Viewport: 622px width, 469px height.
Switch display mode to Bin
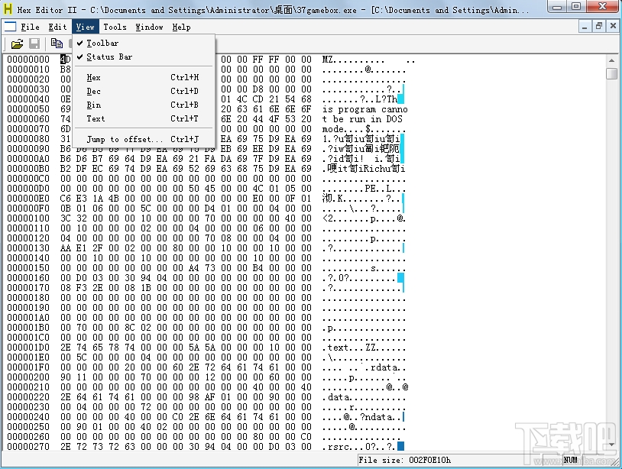[x=92, y=105]
